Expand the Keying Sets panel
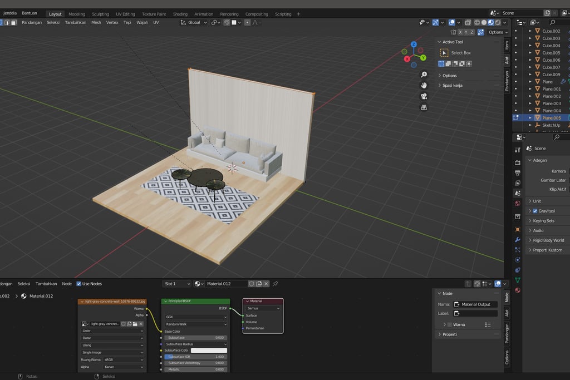The width and height of the screenshot is (570, 380). [543, 220]
